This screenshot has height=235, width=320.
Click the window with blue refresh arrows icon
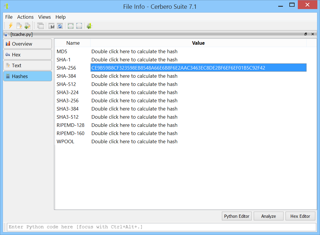[60, 26]
